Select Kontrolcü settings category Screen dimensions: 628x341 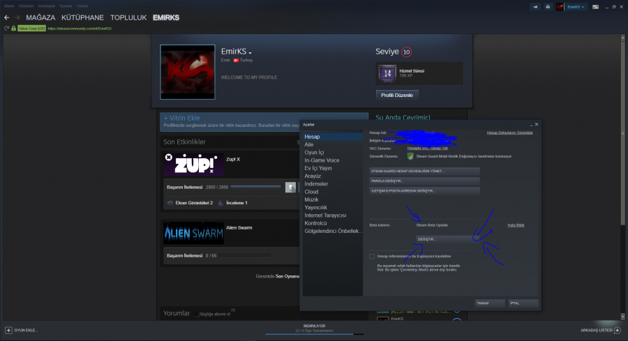(333, 223)
